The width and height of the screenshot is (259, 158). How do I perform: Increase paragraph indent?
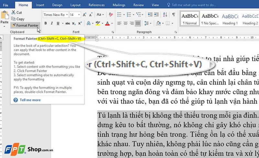156,15
